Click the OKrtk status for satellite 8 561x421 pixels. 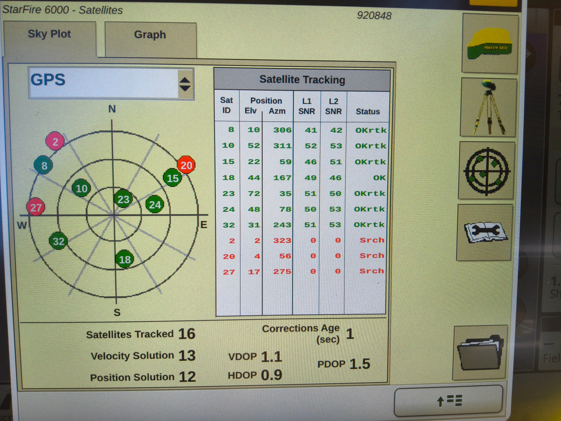point(371,130)
